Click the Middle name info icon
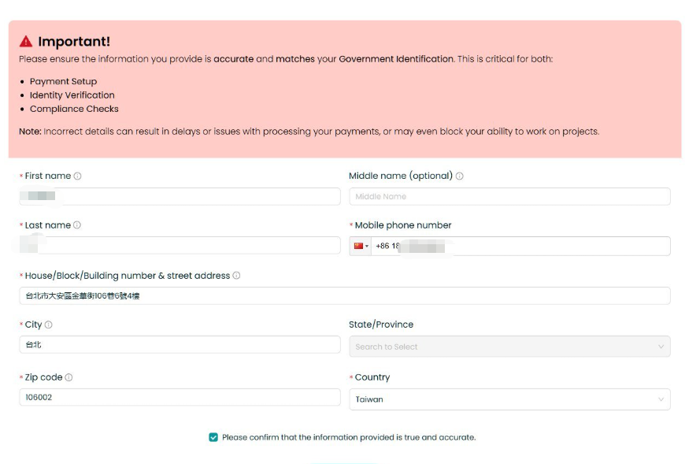Image resolution: width=685 pixels, height=464 pixels. (x=460, y=176)
